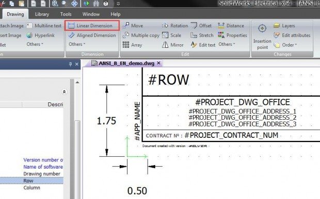
Task: Click the #ROW text in drawing
Action: tap(169, 80)
